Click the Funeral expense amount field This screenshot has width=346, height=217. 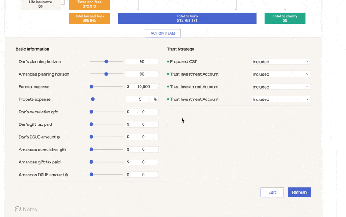tap(142, 86)
